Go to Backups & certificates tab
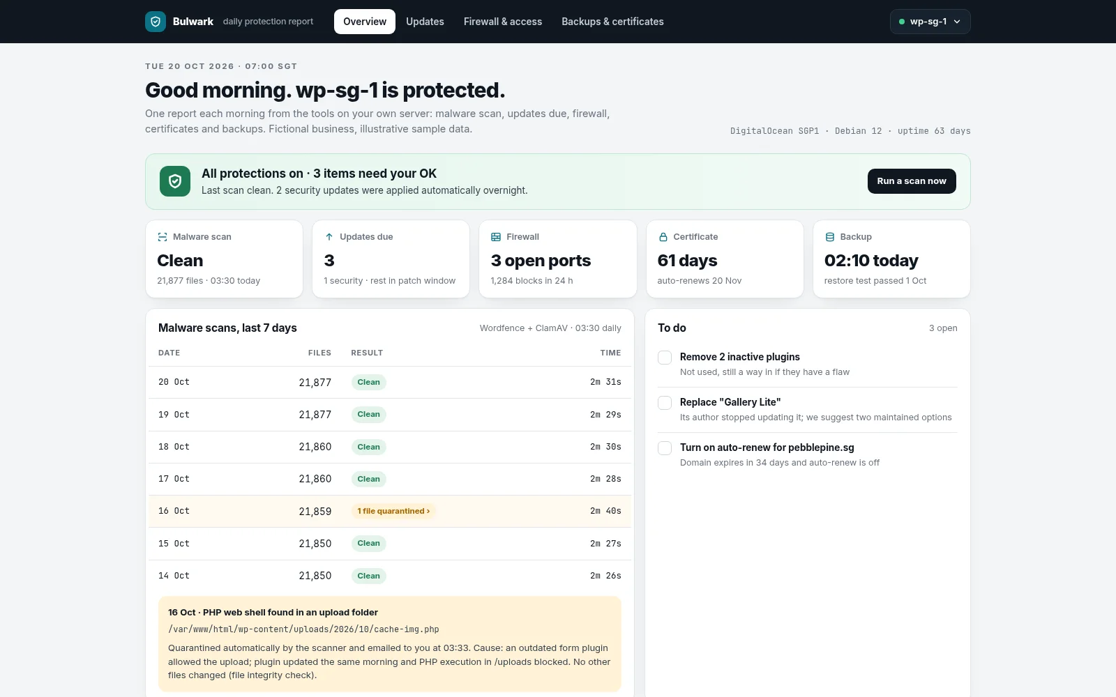 pyautogui.click(x=612, y=22)
